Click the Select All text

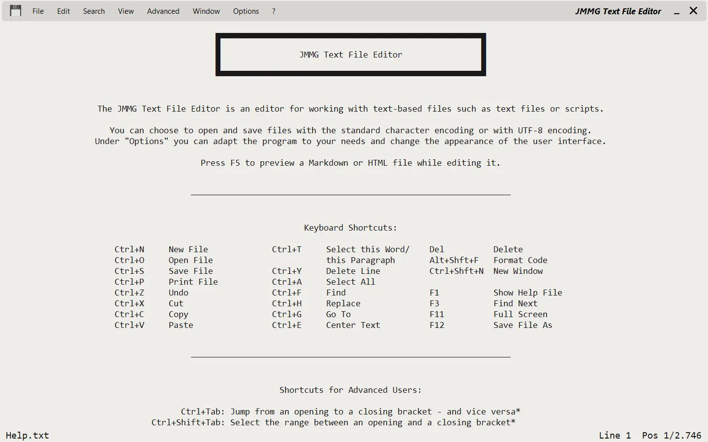[x=351, y=282]
